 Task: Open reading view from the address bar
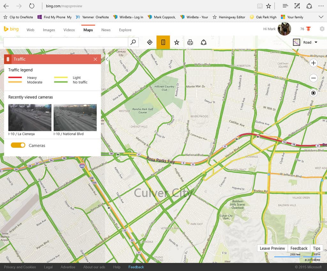click(x=260, y=6)
